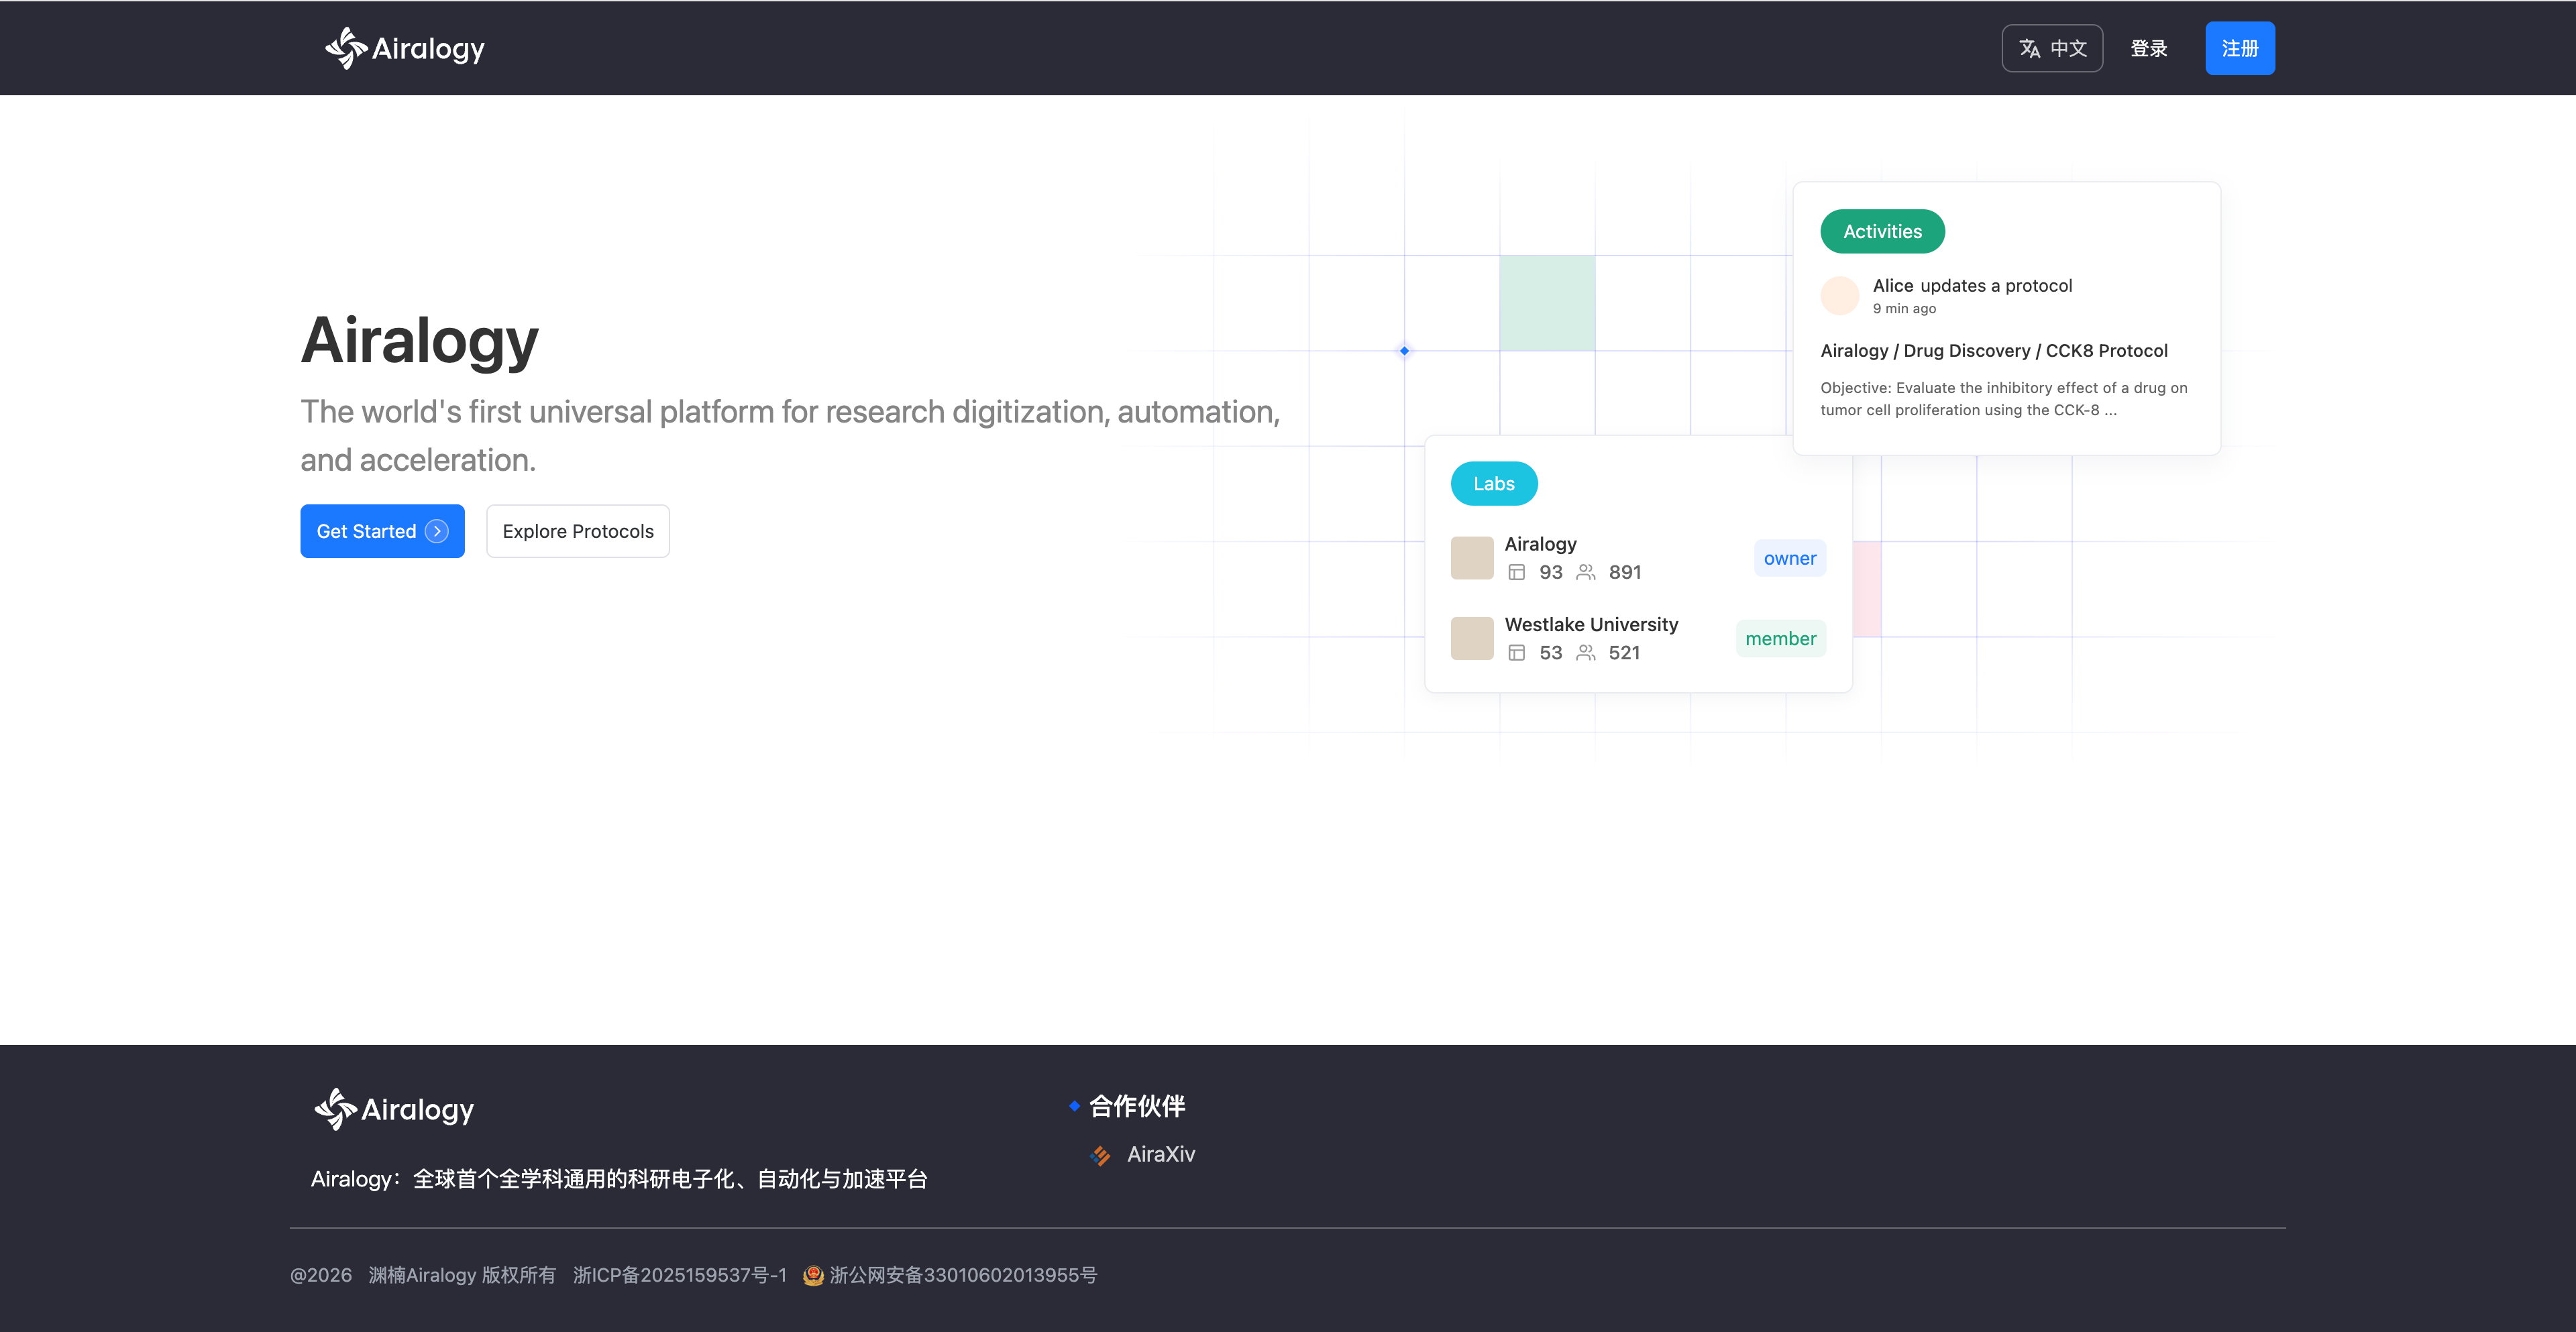Click "Alice updates a protocol" text

[x=1972, y=285]
